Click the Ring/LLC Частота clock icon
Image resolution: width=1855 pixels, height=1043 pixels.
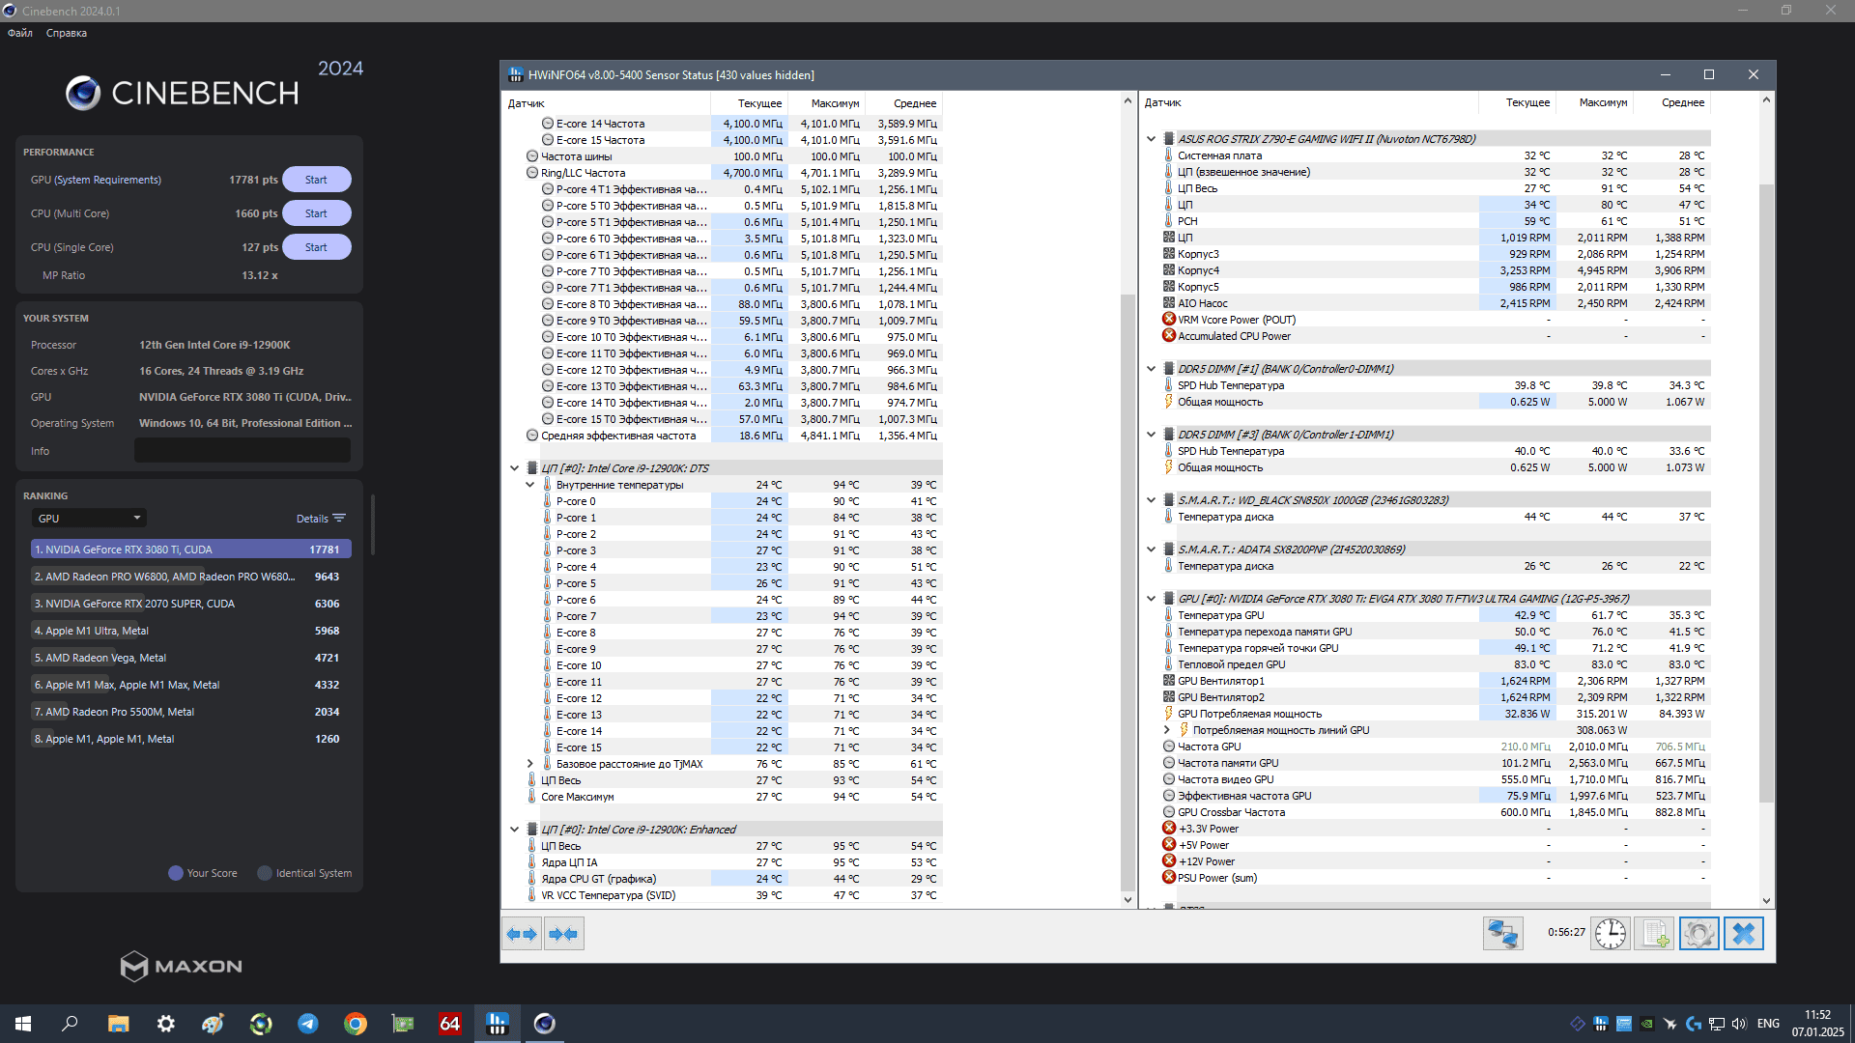[x=531, y=173]
